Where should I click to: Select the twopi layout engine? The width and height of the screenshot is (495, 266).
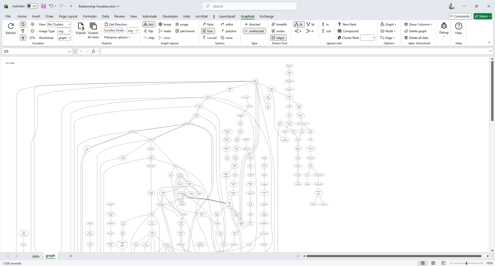[165, 24]
